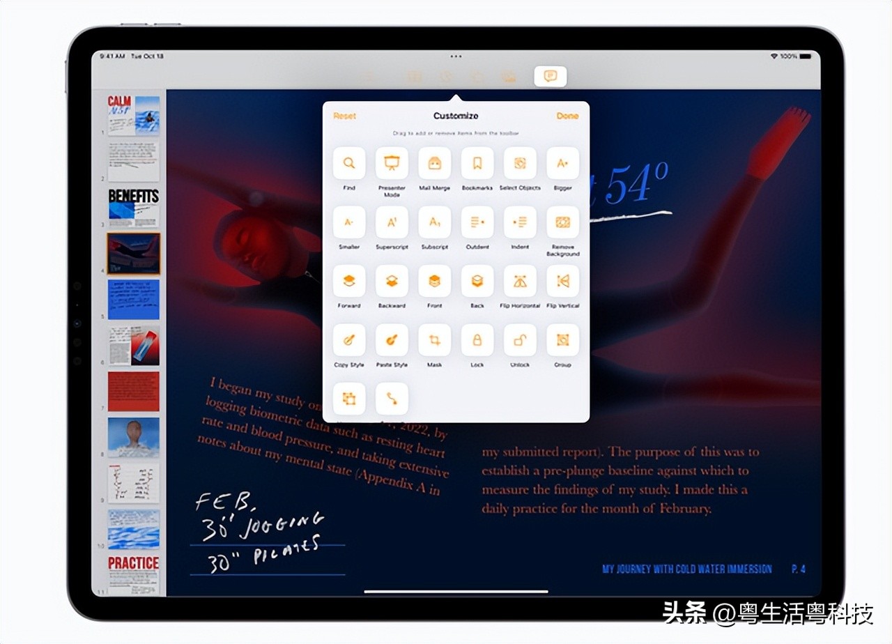Tap the Bookmarks icon

click(477, 162)
